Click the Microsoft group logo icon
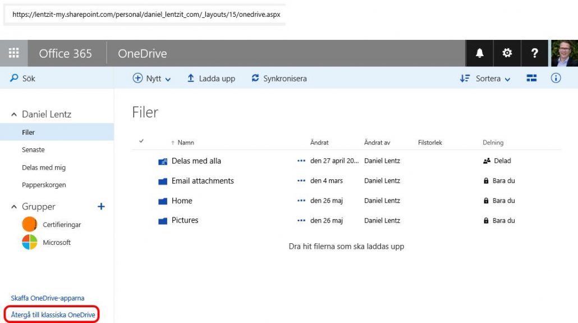Image resolution: width=578 pixels, height=323 pixels. [x=30, y=242]
